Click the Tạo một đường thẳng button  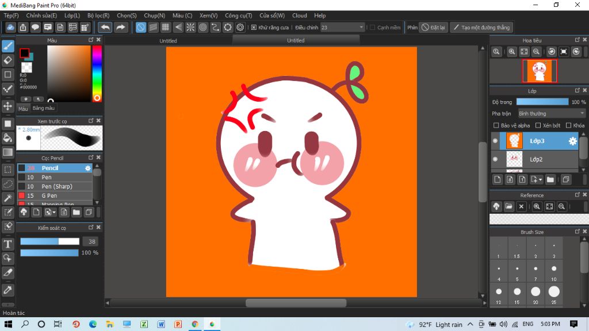coord(481,28)
